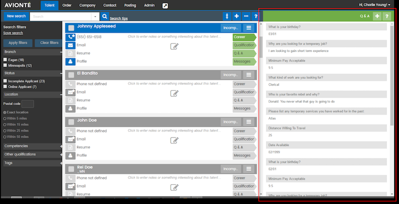Select the Johnny Appleseed card checkbox
Viewport: 399px width, 204px height.
[x=71, y=28]
